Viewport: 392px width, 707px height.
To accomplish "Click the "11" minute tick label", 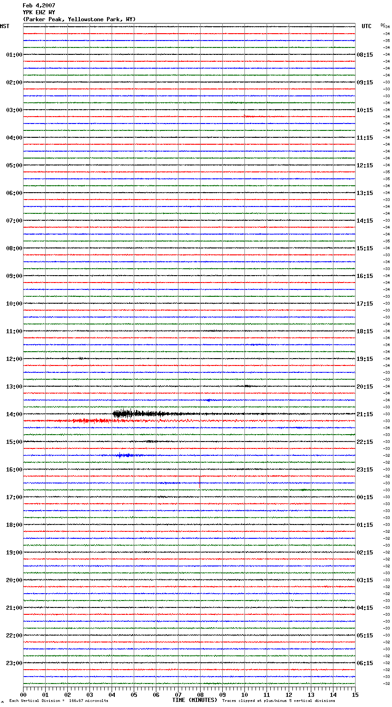I will coord(267,695).
